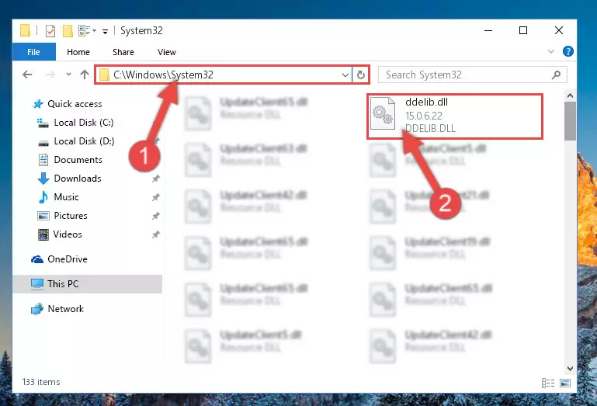This screenshot has height=406, width=597.
Task: Minimize the System32 window
Action: [x=488, y=30]
